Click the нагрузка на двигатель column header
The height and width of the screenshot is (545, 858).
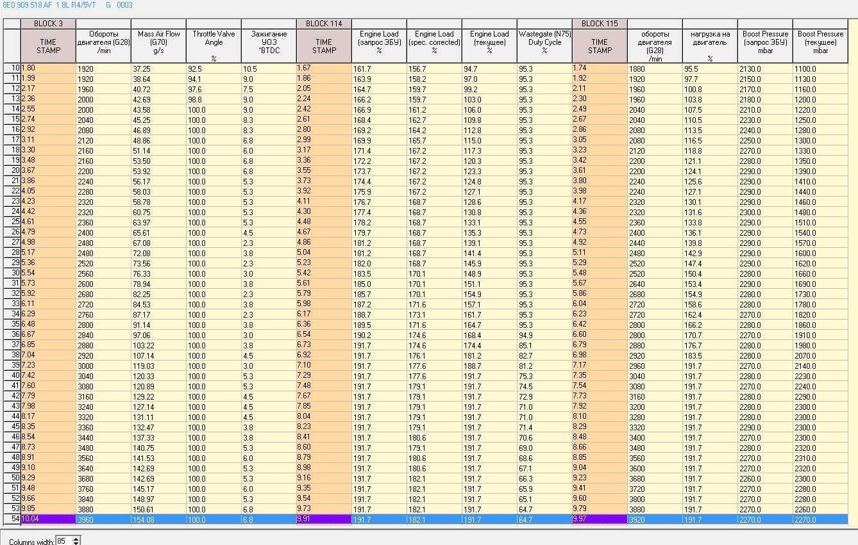pos(710,45)
